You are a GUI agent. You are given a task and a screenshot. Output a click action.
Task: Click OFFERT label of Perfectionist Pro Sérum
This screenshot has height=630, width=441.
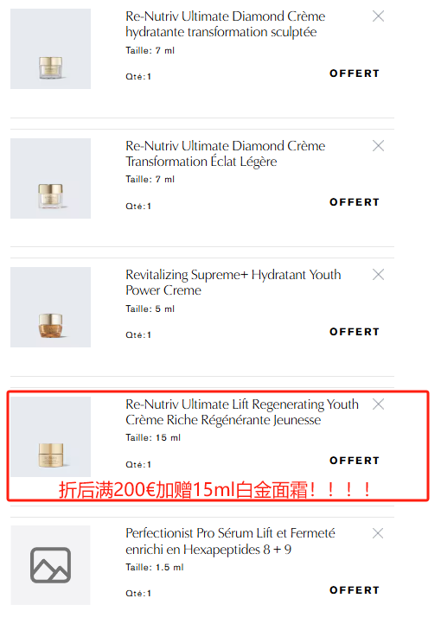pos(355,590)
